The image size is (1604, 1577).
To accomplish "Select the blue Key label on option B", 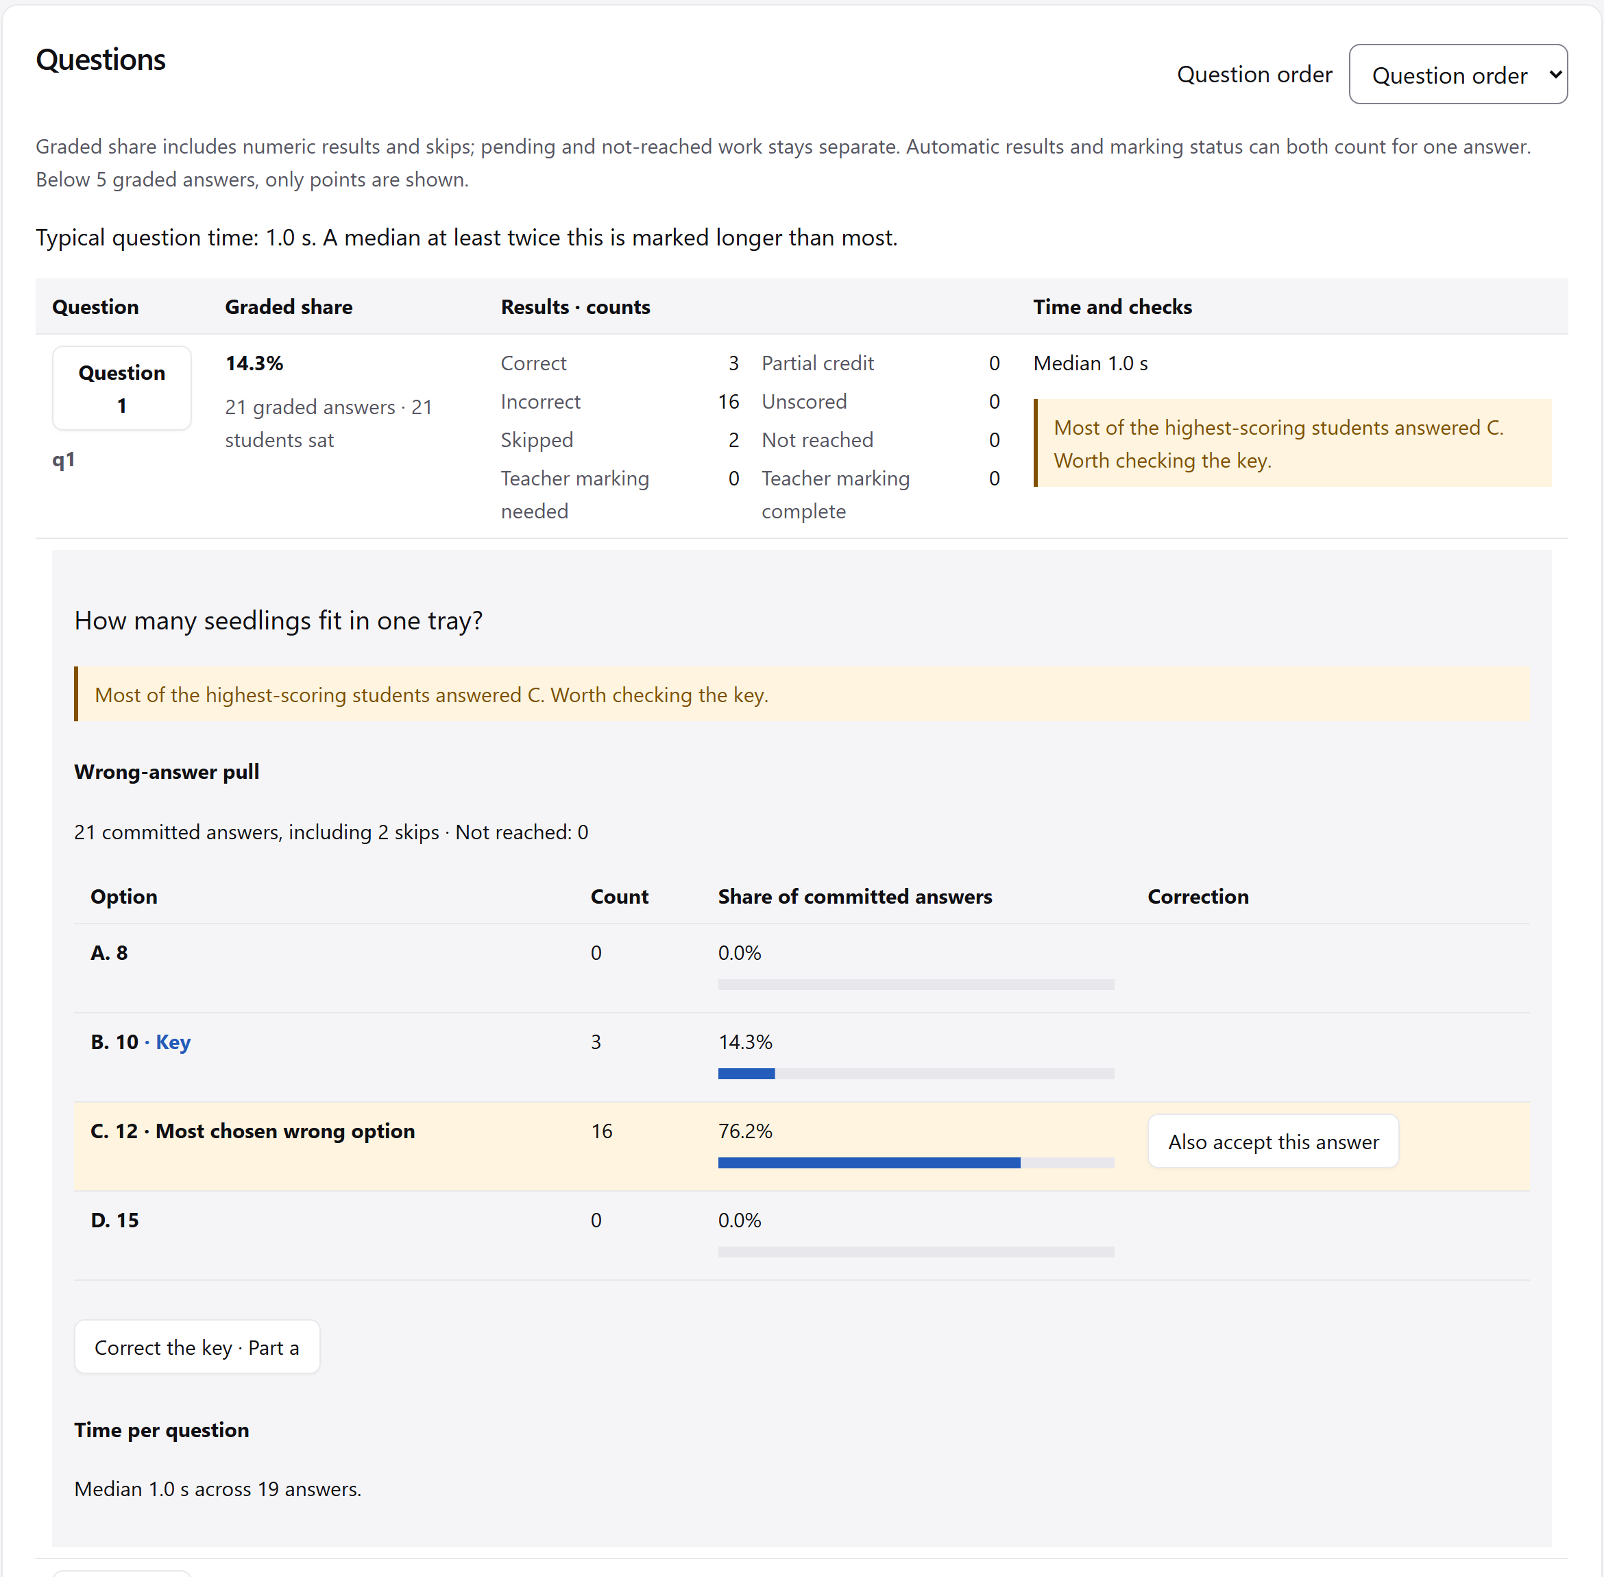I will tap(173, 1042).
